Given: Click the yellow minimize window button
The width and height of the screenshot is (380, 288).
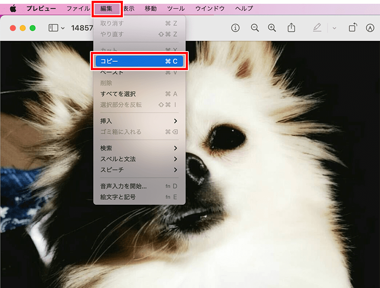Looking at the screenshot, I should tap(23, 28).
